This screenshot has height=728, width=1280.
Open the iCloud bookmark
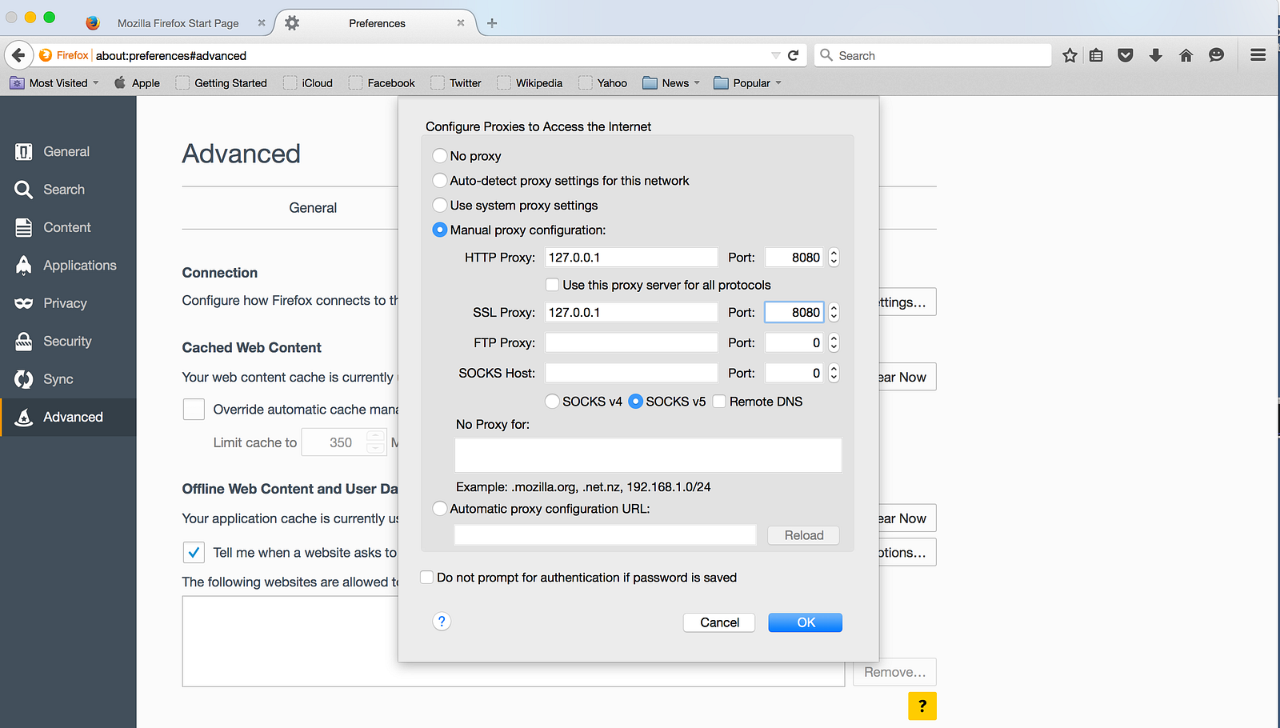[308, 82]
